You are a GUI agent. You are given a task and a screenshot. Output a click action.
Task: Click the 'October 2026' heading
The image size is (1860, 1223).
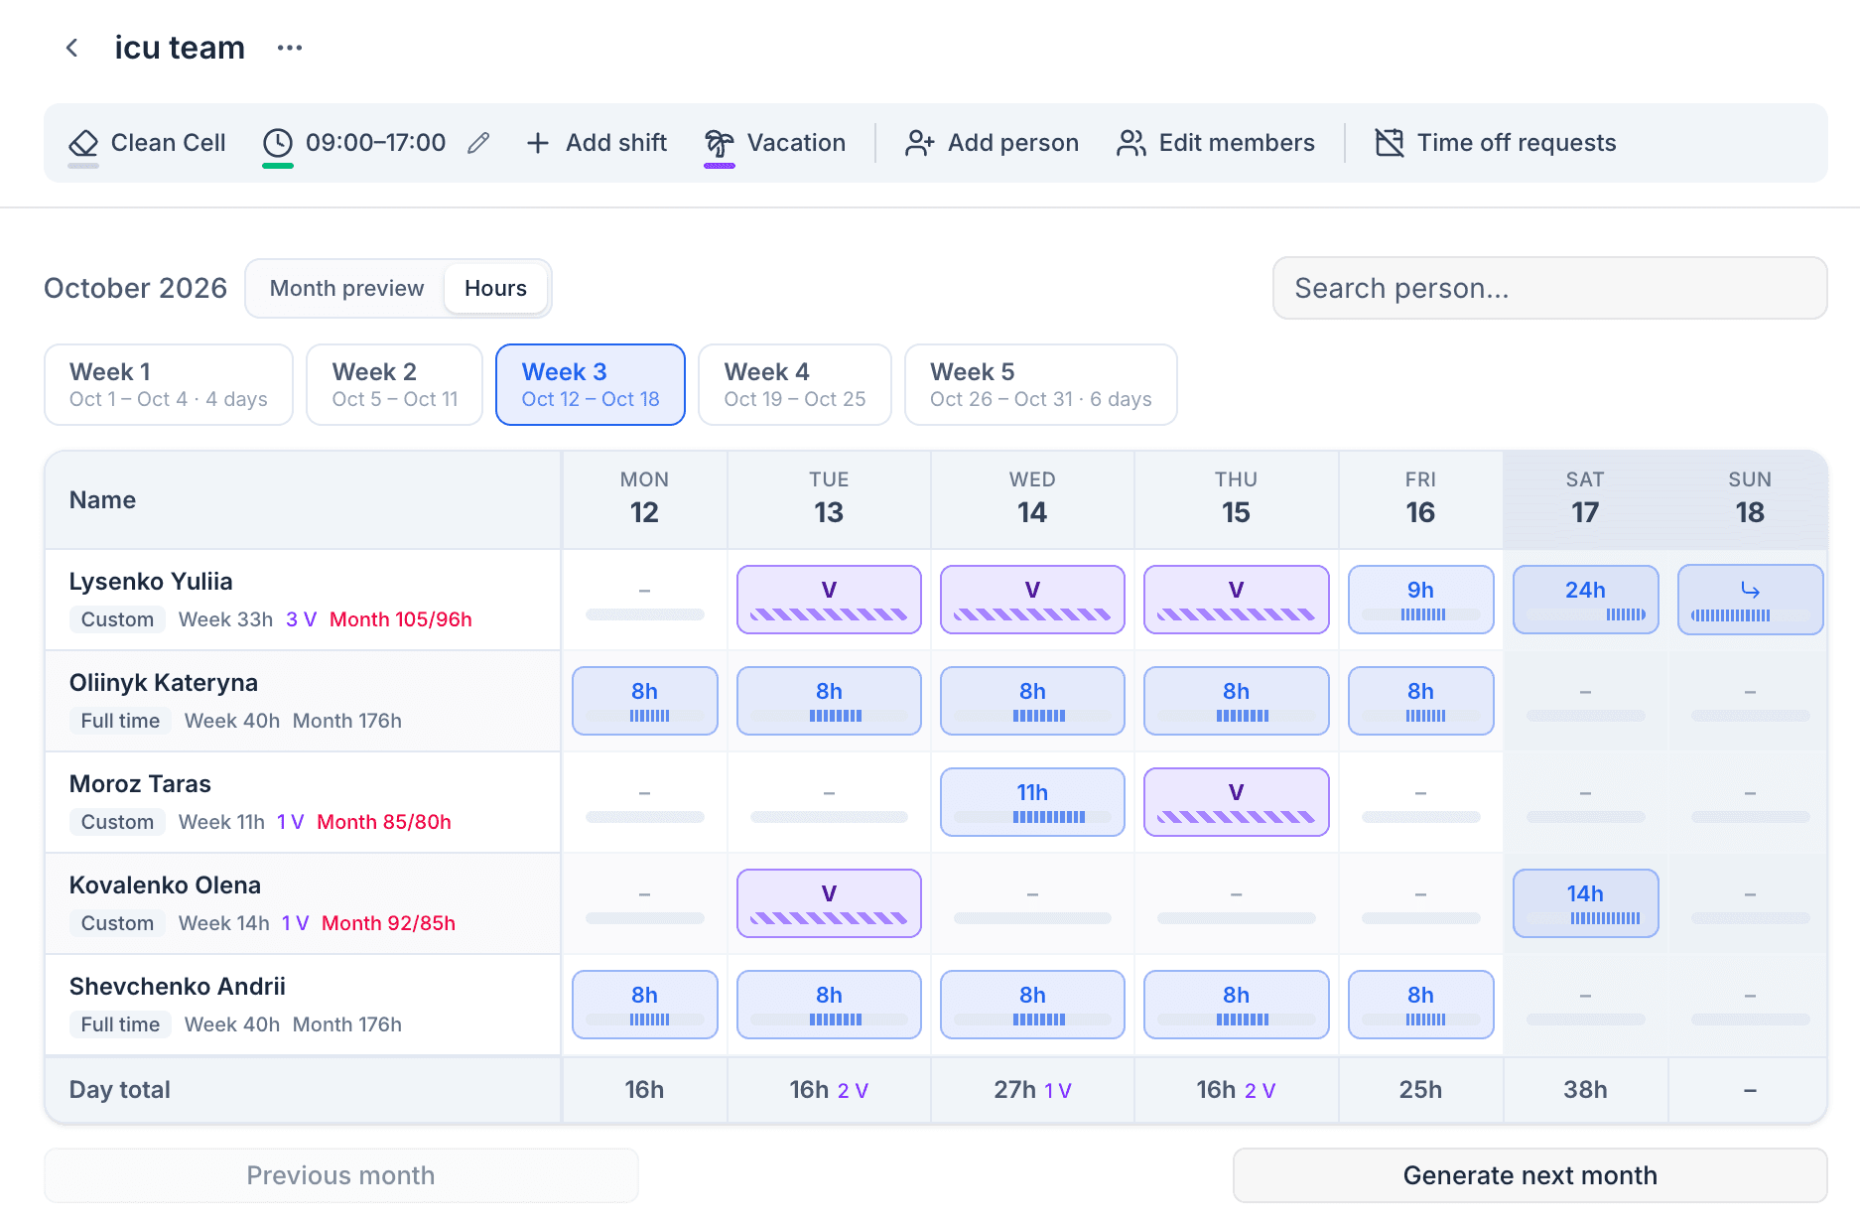pyautogui.click(x=136, y=289)
